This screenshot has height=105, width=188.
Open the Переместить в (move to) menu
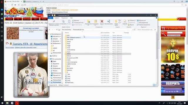click(88, 23)
